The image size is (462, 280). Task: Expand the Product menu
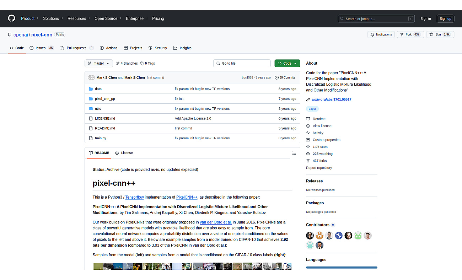tap(29, 18)
